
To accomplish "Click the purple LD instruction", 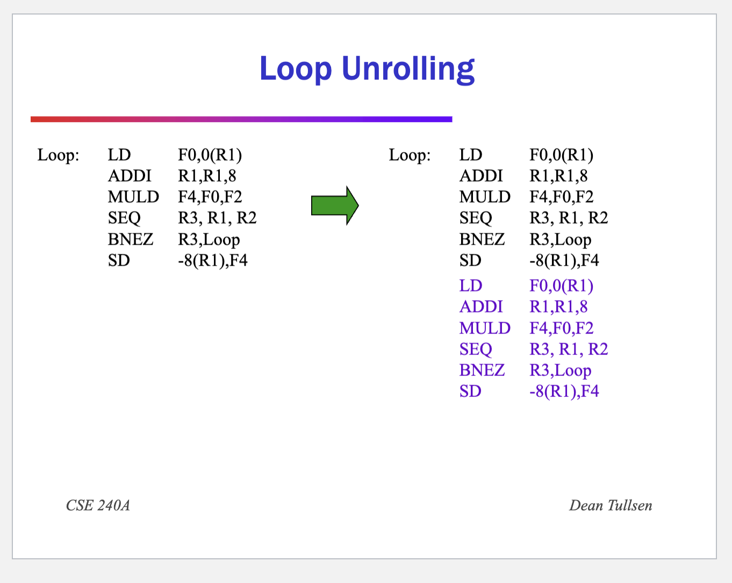I will coord(471,286).
